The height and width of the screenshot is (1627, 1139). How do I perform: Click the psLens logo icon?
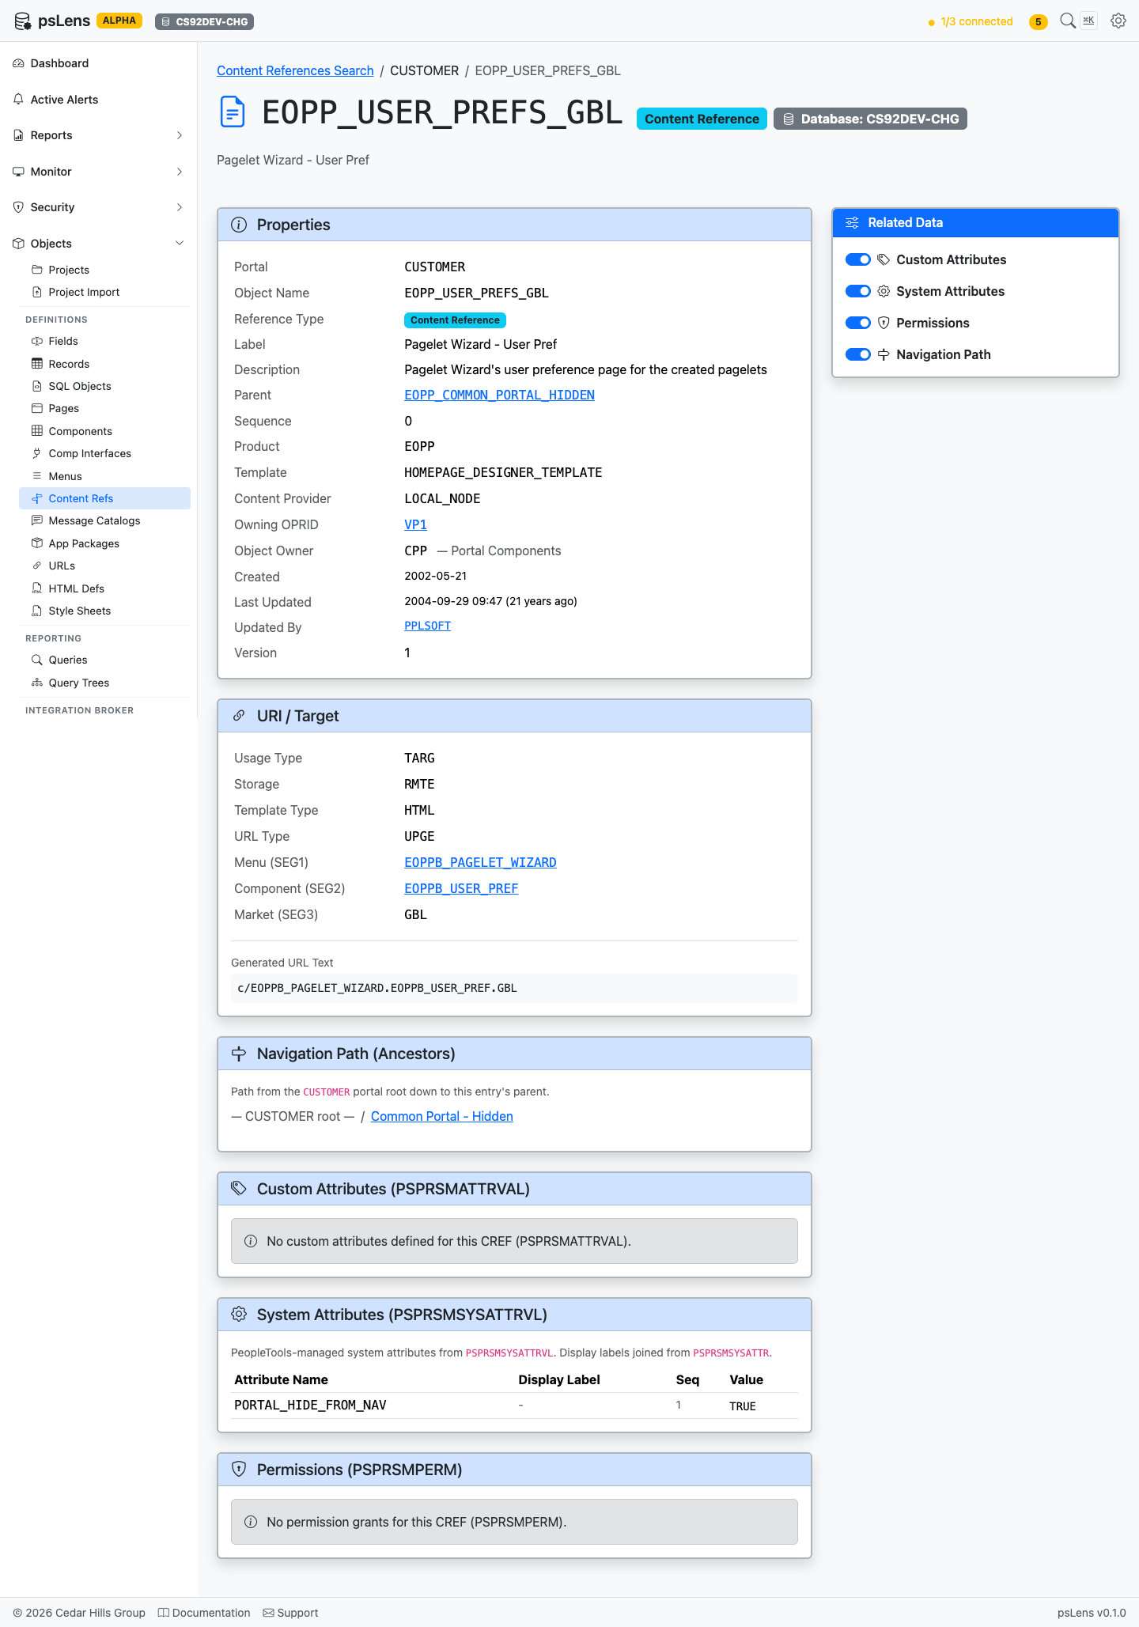[22, 21]
